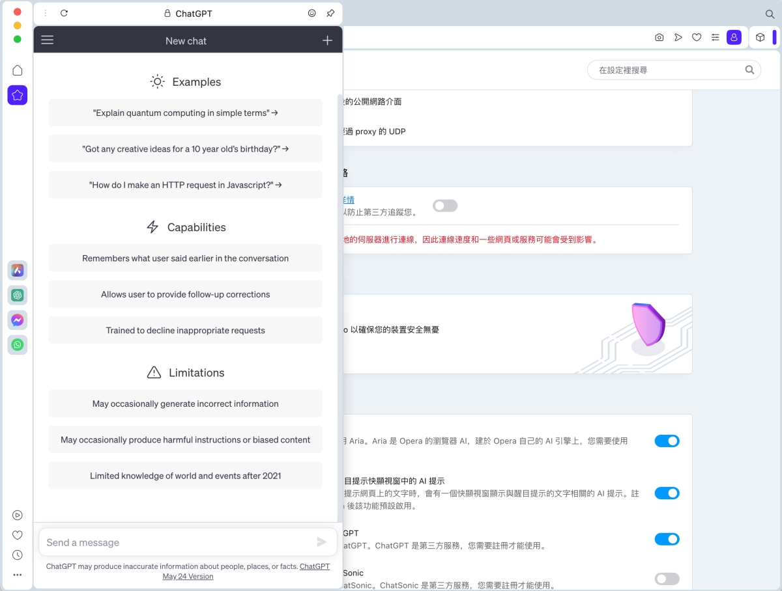
Task: Click "Trained to decline inappropriate requests" text
Action: point(185,330)
